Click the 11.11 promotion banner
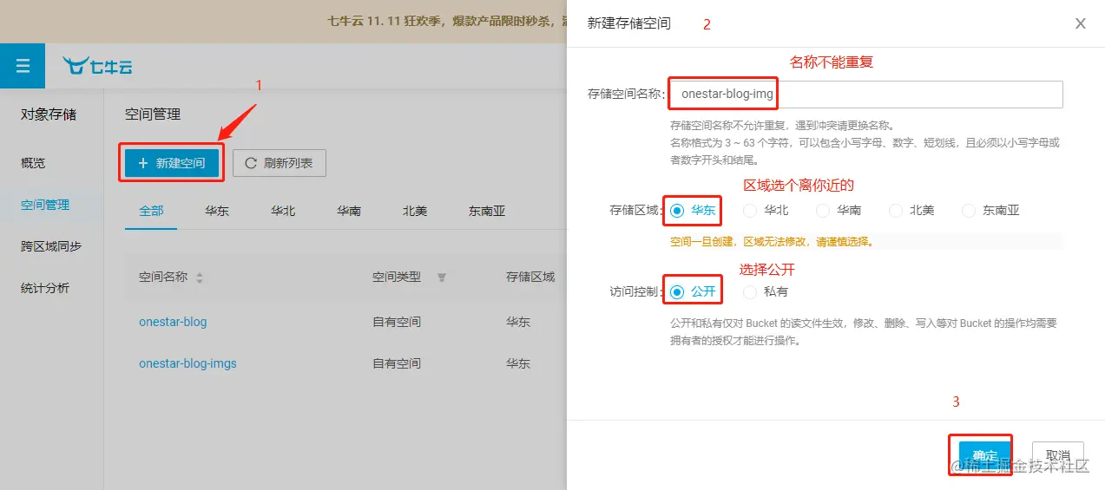The image size is (1105, 490). tap(283, 22)
